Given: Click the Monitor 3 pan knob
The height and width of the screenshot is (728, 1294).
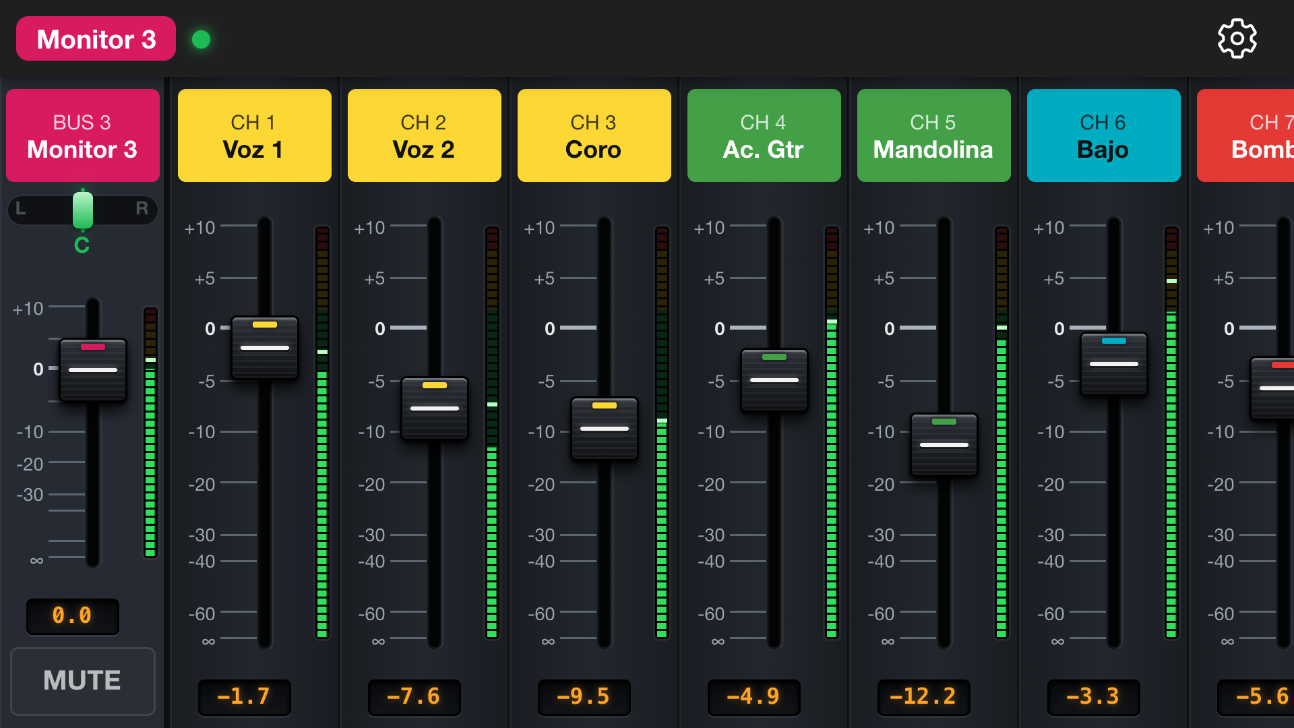Looking at the screenshot, I should [83, 210].
